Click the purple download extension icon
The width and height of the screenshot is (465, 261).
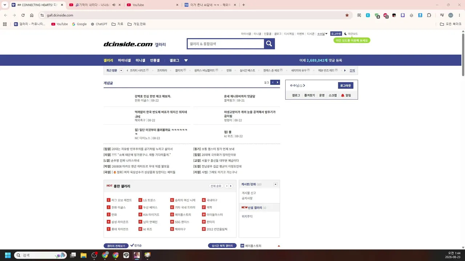(403, 15)
